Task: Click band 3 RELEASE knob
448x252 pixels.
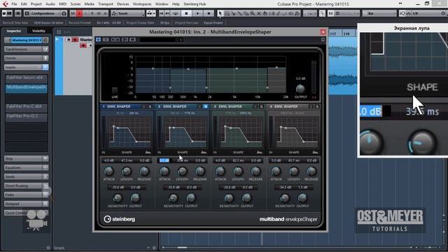Action: coord(255,171)
